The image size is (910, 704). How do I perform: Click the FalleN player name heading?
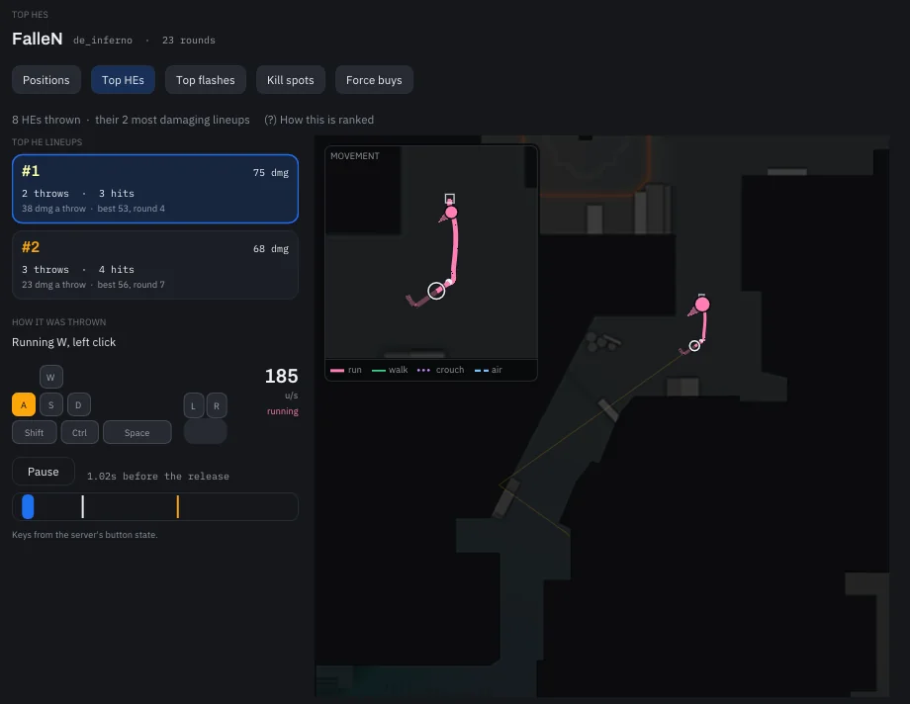38,39
